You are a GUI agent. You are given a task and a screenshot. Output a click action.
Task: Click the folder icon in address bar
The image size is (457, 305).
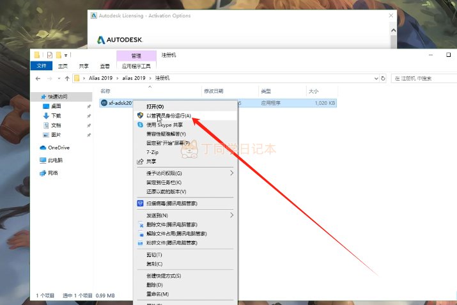click(x=77, y=78)
